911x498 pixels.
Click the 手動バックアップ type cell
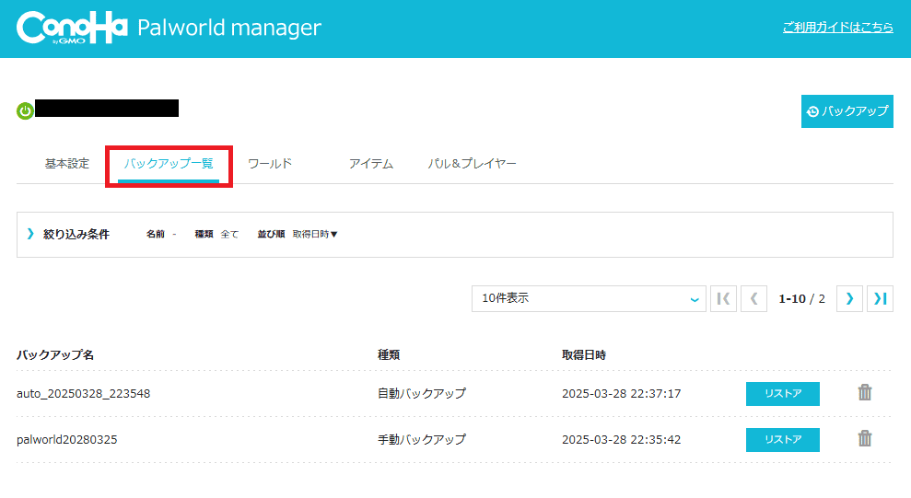pyautogui.click(x=422, y=439)
